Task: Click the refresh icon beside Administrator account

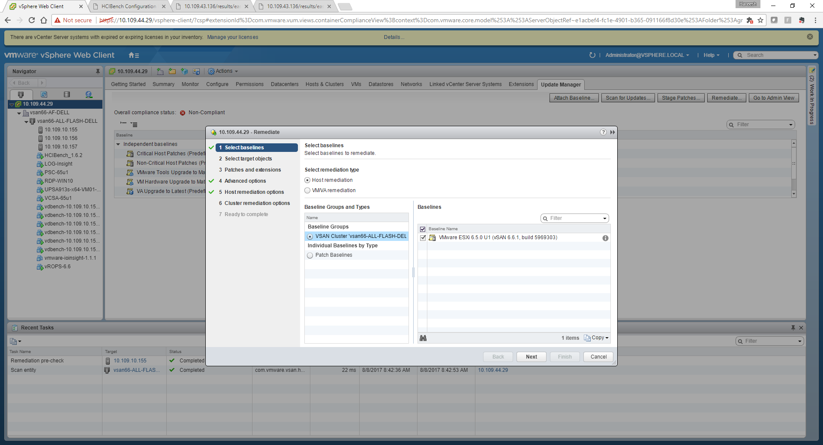Action: pos(592,55)
